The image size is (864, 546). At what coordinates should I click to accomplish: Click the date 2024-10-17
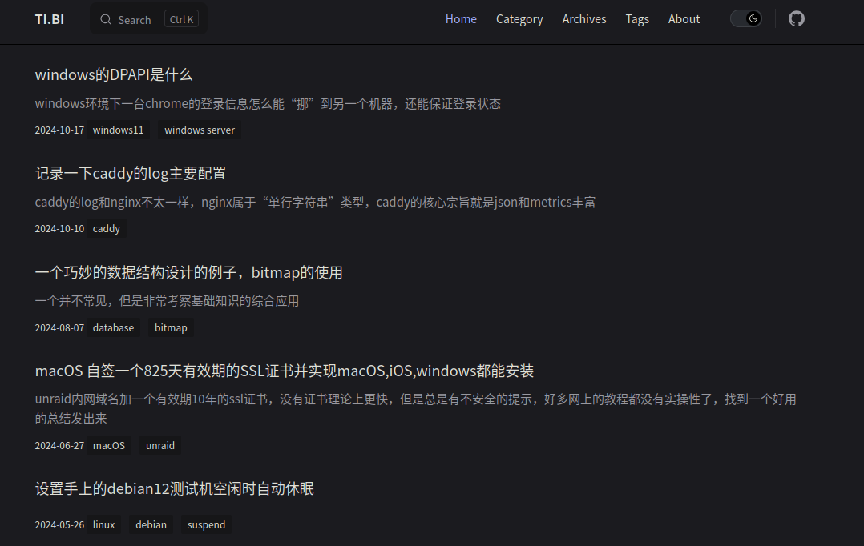59,130
